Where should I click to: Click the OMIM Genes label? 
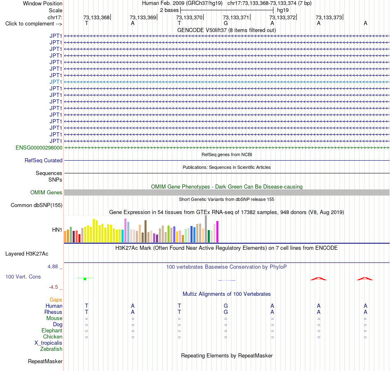coord(46,192)
